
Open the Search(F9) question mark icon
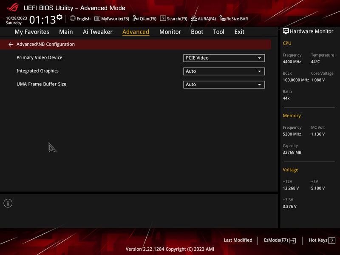[163, 18]
